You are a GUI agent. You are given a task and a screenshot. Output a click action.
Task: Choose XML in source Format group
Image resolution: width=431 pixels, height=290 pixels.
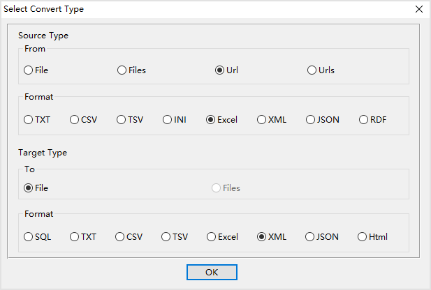262,120
